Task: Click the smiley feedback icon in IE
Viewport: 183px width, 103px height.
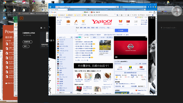Action: [x=155, y=7]
